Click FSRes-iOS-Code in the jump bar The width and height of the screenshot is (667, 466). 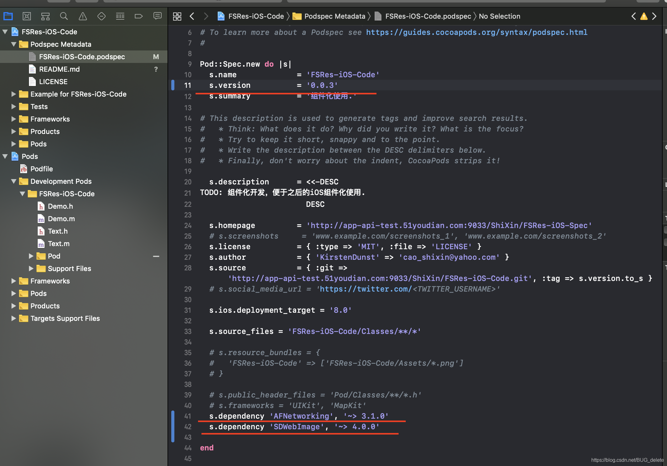tap(256, 16)
